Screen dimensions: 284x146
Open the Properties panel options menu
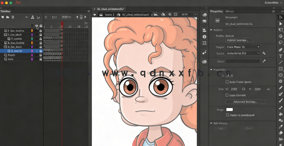click(x=273, y=11)
